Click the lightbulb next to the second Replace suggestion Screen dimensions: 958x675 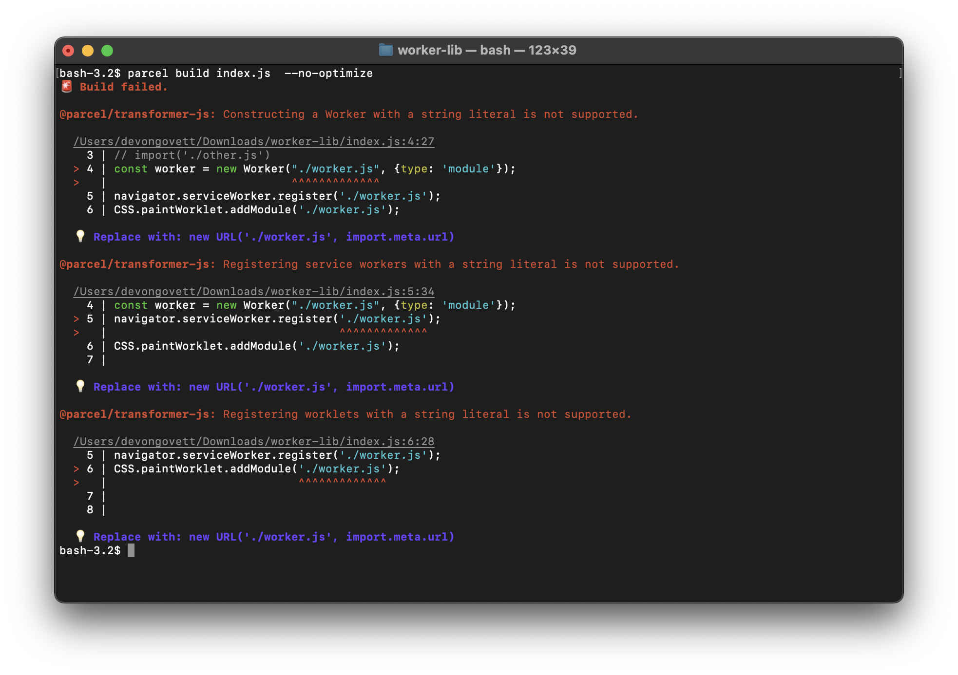coord(80,387)
